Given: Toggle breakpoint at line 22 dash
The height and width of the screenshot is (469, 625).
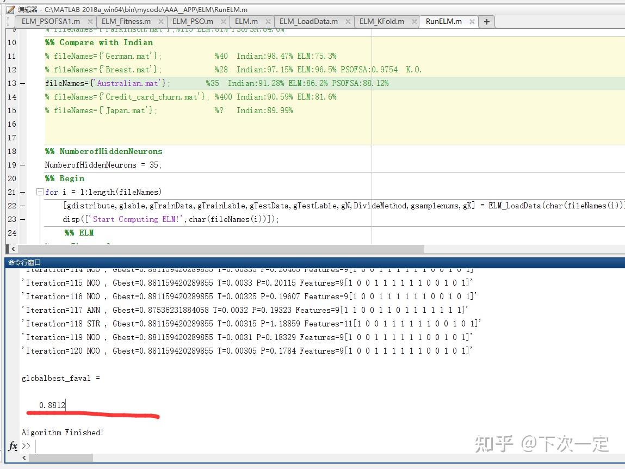Looking at the screenshot, I should click(x=23, y=206).
